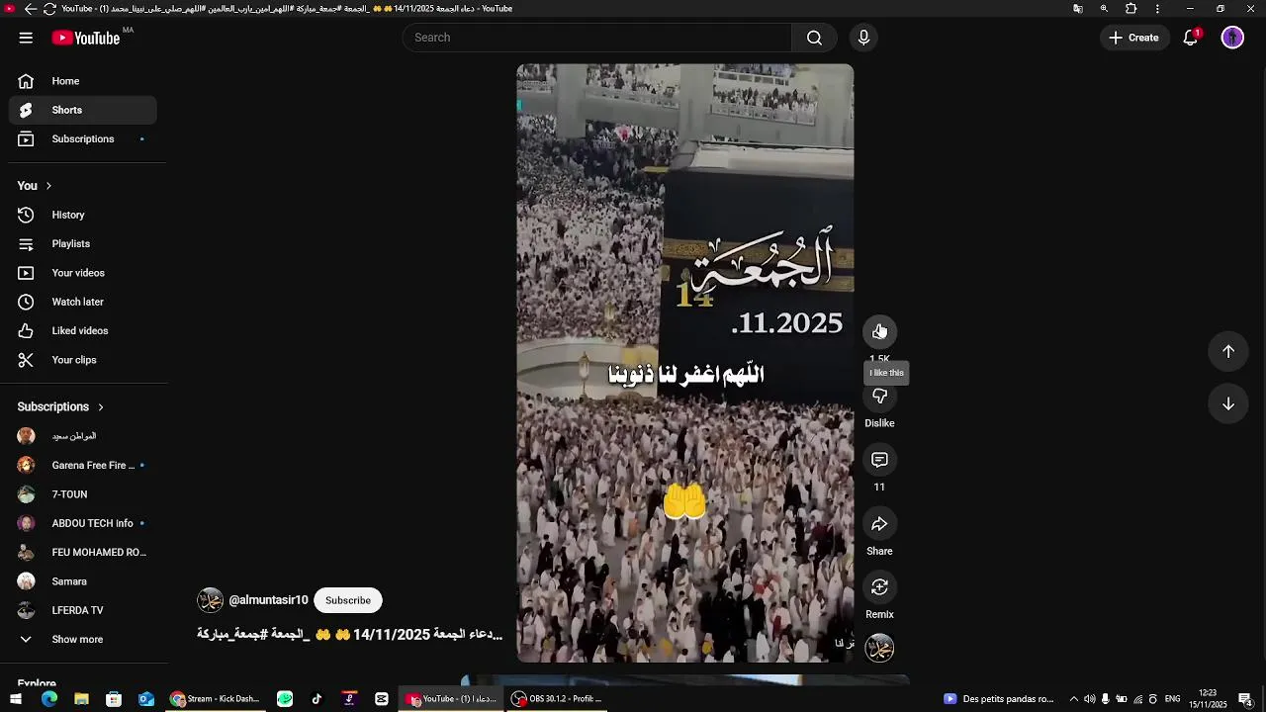Open Your clips in the sidebar
This screenshot has width=1266, height=712.
(83, 360)
